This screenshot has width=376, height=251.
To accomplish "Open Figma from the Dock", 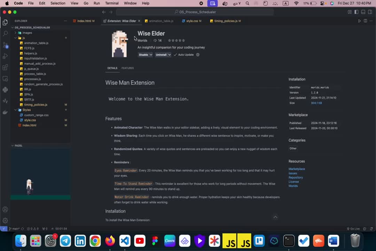I will pos(155,241).
